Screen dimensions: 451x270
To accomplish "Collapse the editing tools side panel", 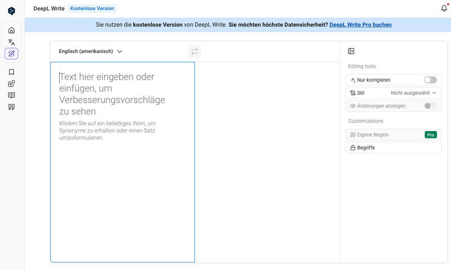I will (351, 51).
